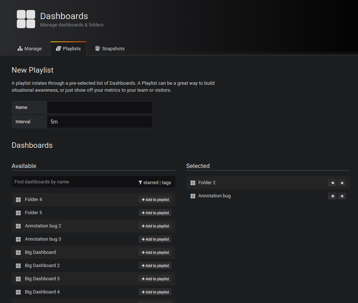Switch to the Playlists tab
Viewport: 358px width, 303px height.
click(x=68, y=48)
